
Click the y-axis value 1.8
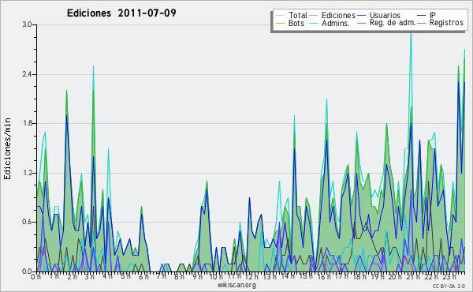click(x=27, y=123)
